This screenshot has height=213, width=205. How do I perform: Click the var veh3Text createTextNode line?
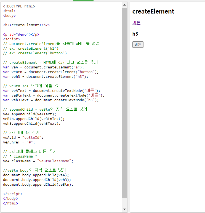click(51, 100)
